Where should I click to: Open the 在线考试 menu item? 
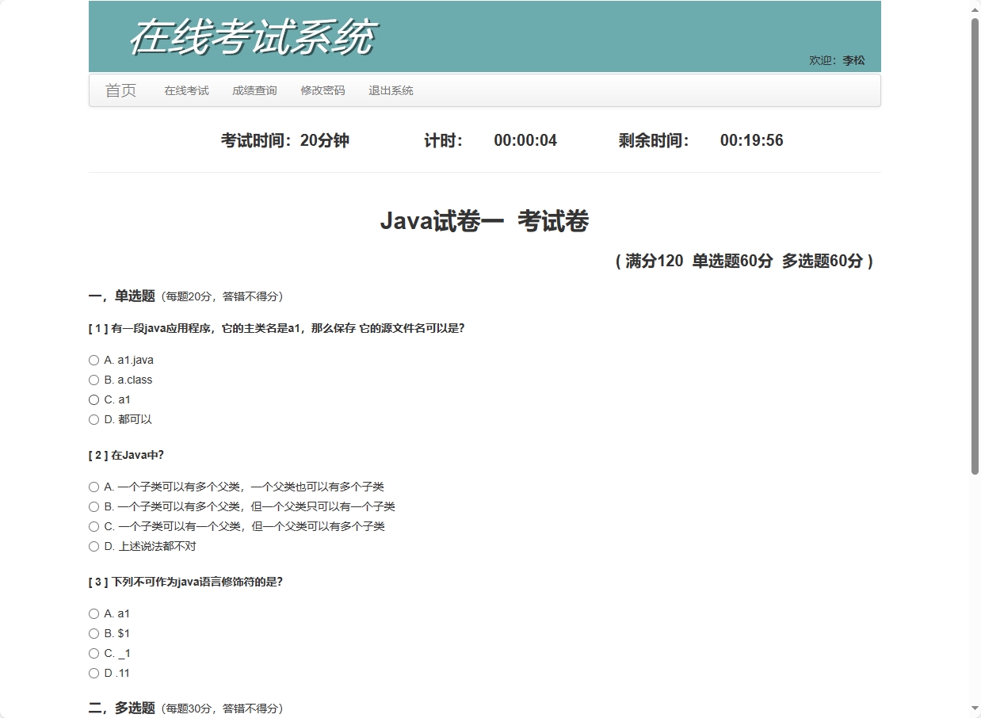click(x=186, y=90)
